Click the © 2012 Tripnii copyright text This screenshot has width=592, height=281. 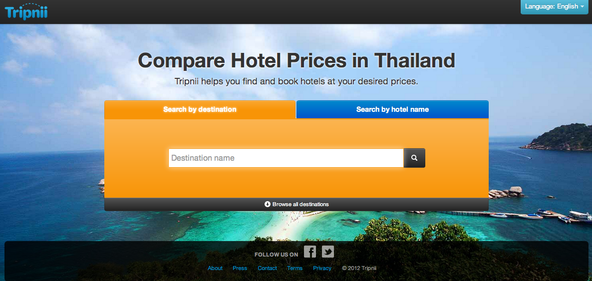(359, 268)
